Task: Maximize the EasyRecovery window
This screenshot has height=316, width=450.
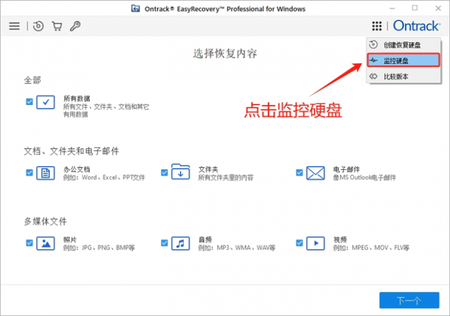Action: [x=415, y=9]
